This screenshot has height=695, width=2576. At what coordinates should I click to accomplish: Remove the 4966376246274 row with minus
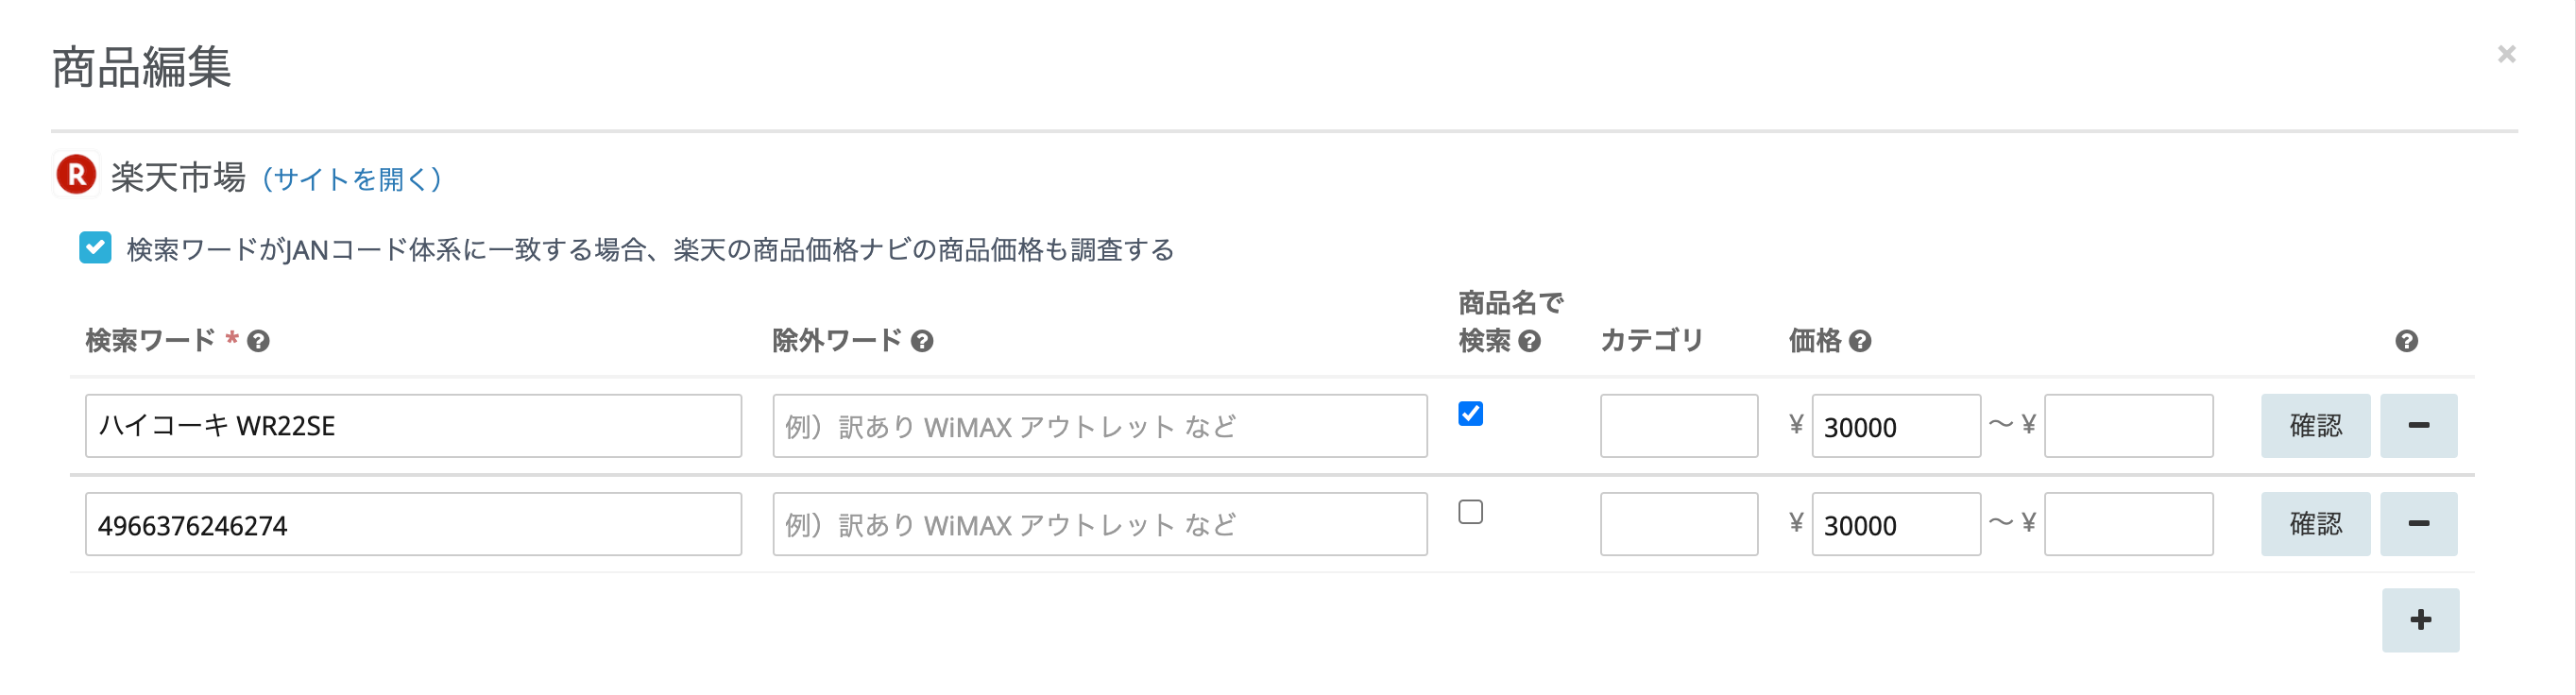coord(2418,524)
